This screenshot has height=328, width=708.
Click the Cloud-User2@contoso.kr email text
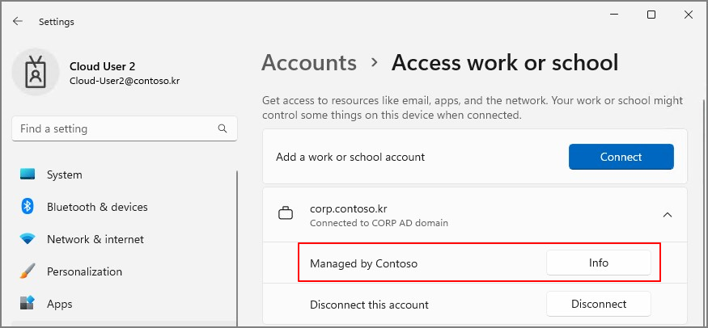(125, 82)
